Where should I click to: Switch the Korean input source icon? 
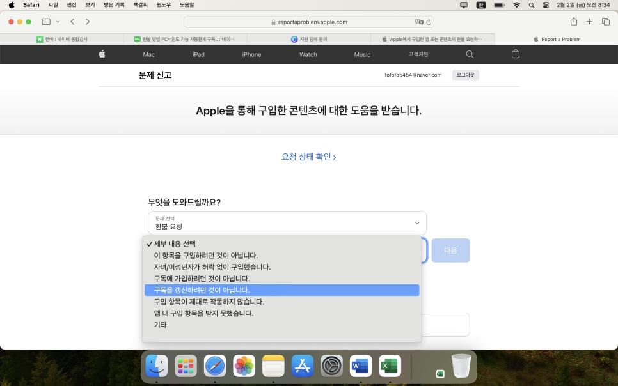481,5
